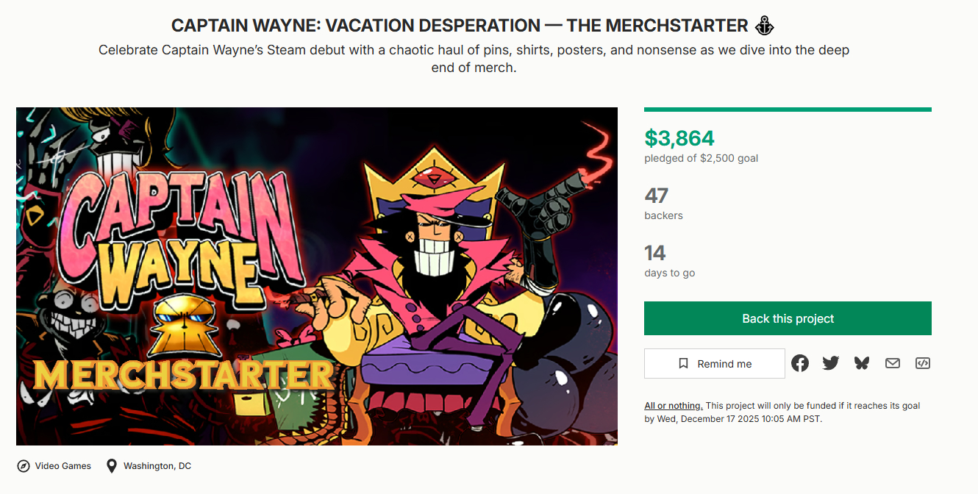Click the project description subtitle text
This screenshot has width=978, height=494.
[x=474, y=59]
